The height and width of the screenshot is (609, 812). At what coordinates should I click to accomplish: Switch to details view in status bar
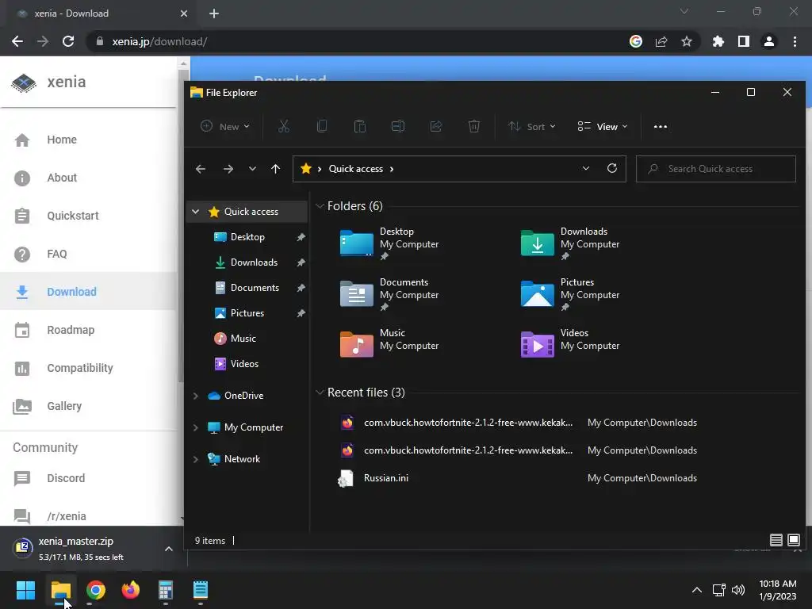(776, 540)
